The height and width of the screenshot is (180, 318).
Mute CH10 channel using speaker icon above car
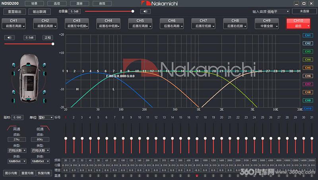pos(9,38)
